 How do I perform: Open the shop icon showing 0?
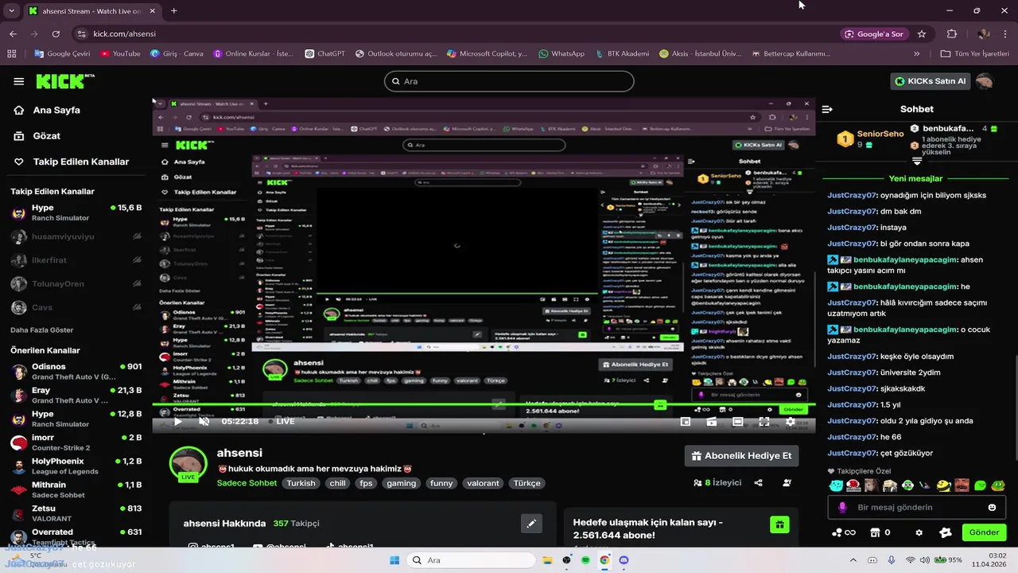click(880, 532)
